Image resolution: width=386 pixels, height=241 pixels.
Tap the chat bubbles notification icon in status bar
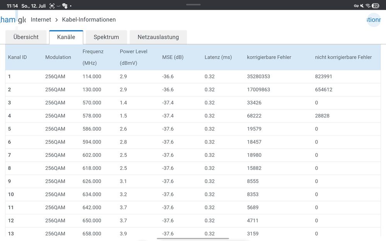coord(65,6)
